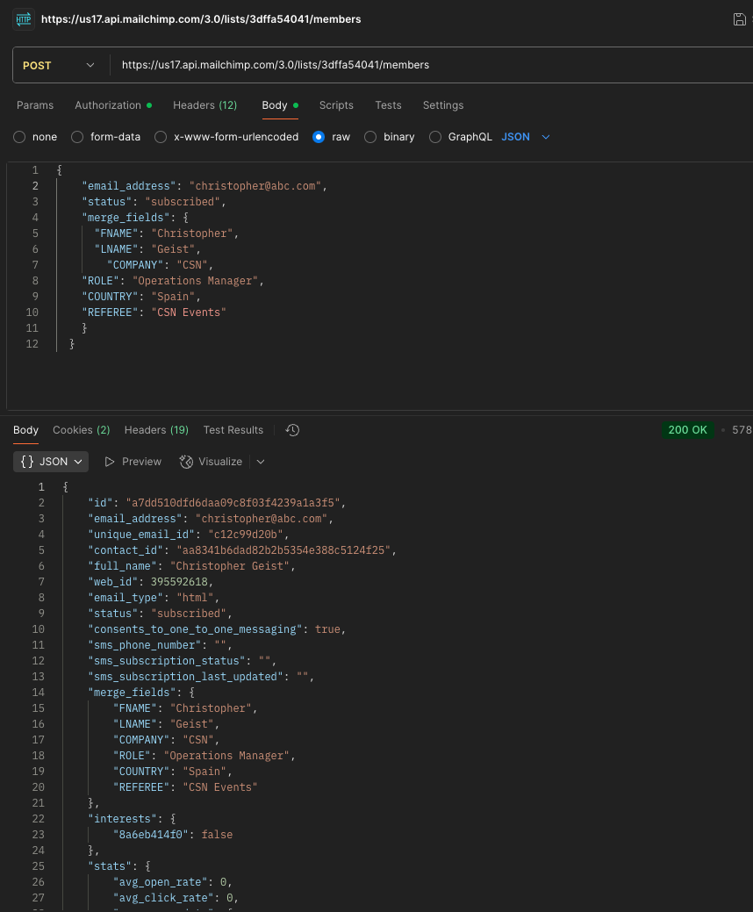This screenshot has height=912, width=753.
Task: Open the POST method dropdown
Action: [x=59, y=65]
